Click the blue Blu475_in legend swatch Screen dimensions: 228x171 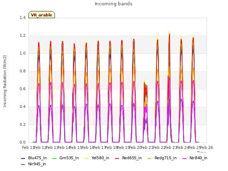(x=23, y=158)
